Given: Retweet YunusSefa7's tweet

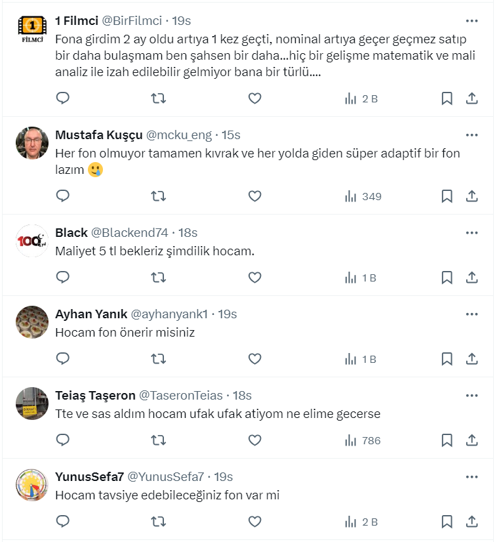Looking at the screenshot, I should [x=159, y=522].
